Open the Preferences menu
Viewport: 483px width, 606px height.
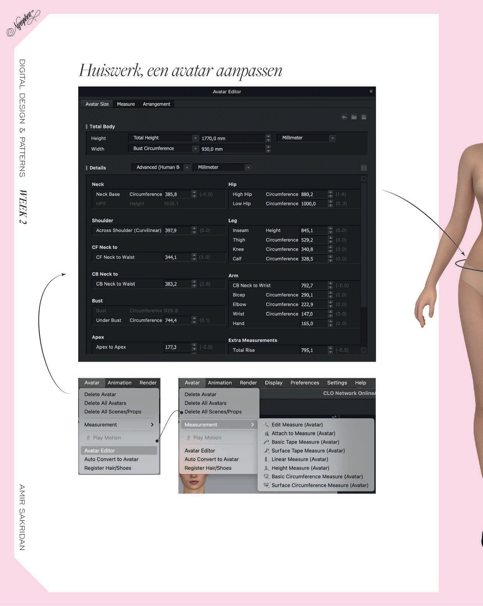305,383
